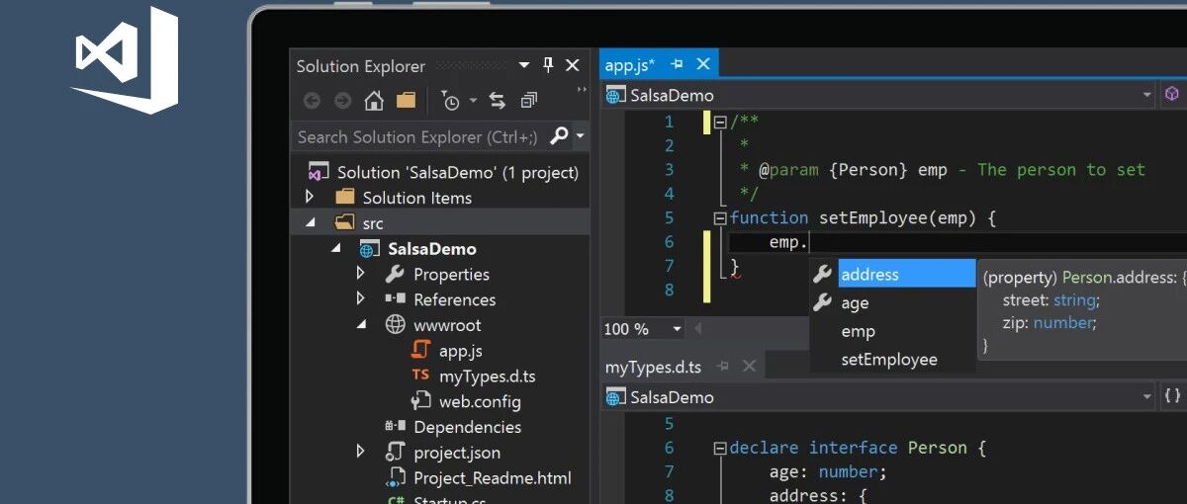Click the Pending Changes Filter clock icon

(450, 100)
